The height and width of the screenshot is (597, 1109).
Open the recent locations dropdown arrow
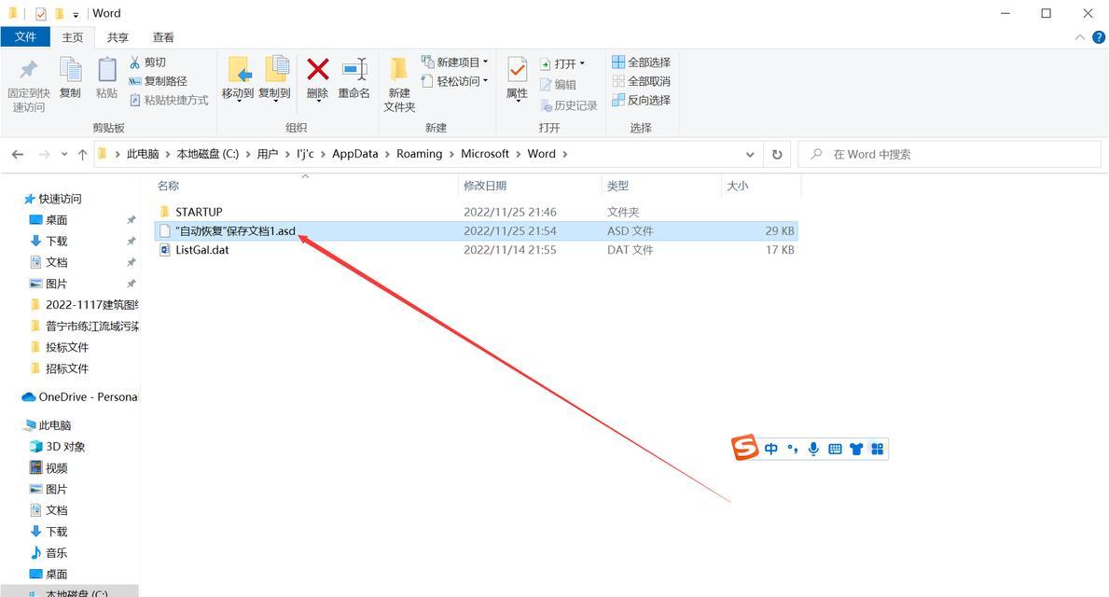pyautogui.click(x=63, y=154)
